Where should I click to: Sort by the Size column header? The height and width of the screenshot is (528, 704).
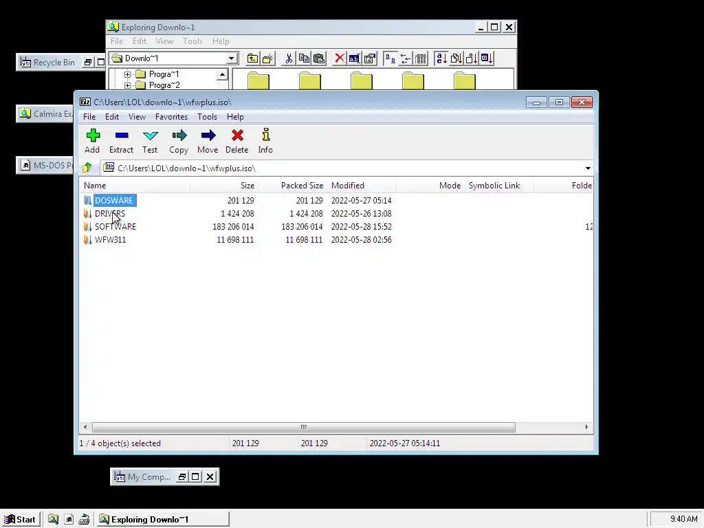coord(223,186)
